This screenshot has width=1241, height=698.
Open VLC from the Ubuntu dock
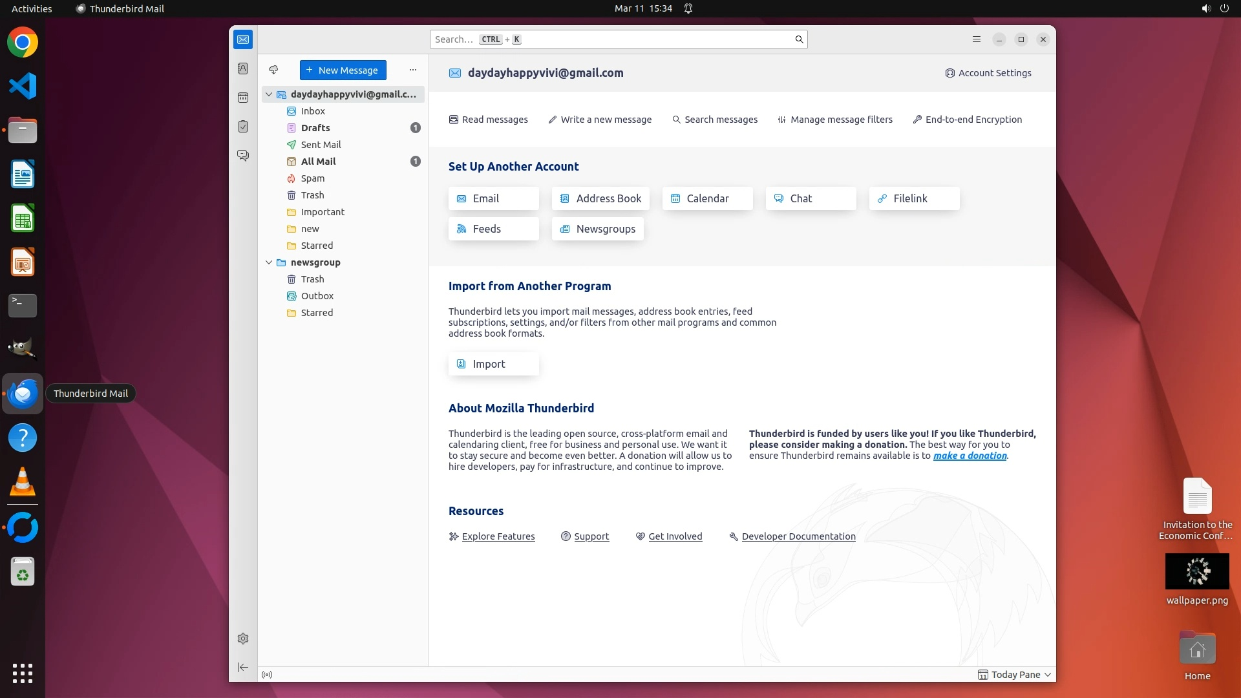tap(23, 482)
